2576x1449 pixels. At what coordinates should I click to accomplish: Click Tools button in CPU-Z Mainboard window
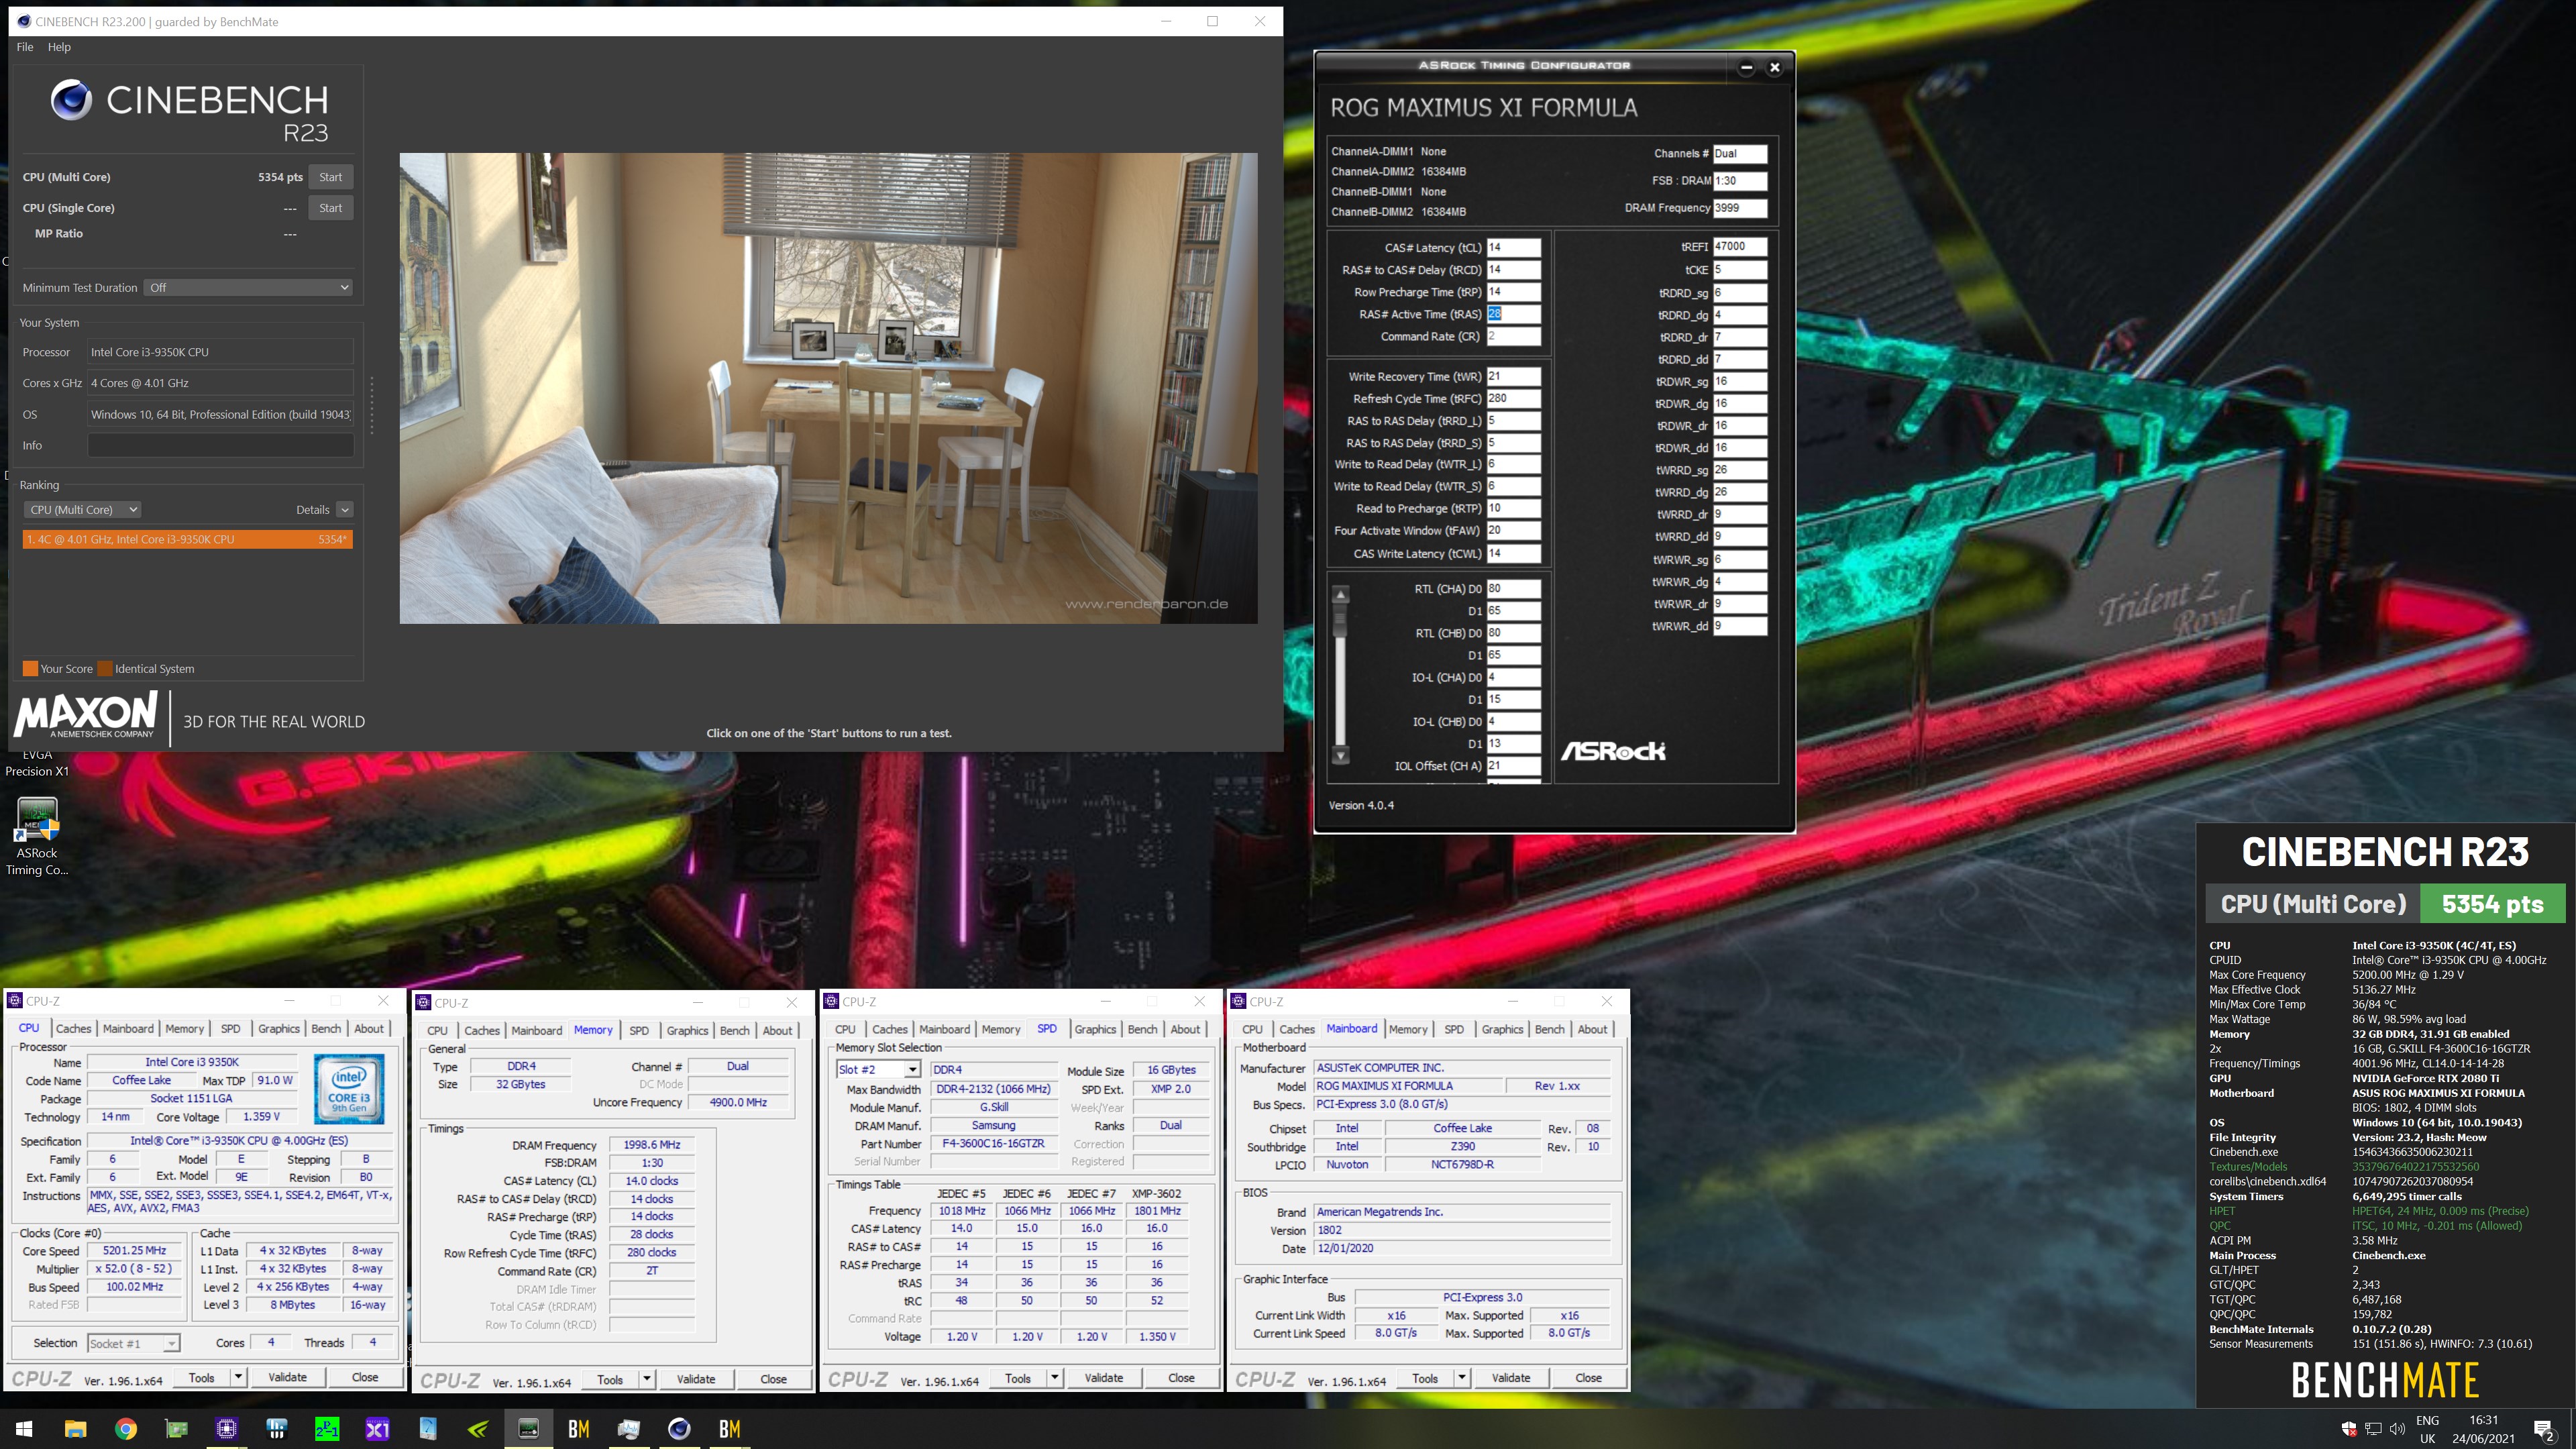pos(1425,1378)
